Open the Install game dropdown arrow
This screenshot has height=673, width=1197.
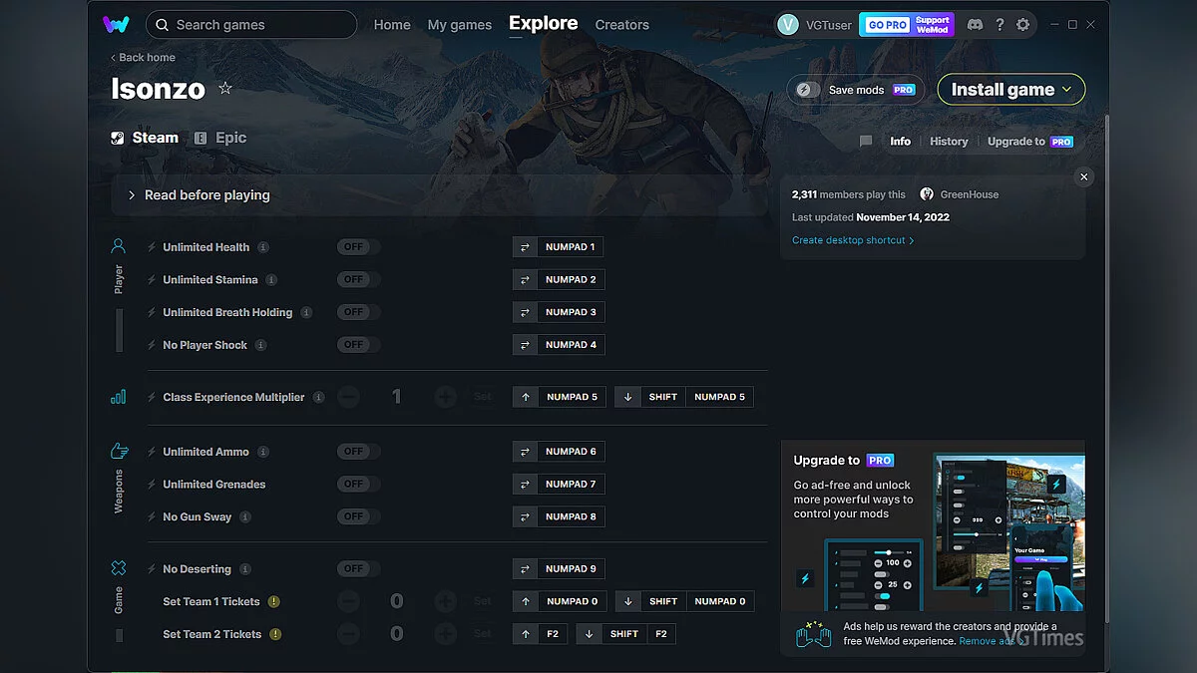pyautogui.click(x=1067, y=90)
